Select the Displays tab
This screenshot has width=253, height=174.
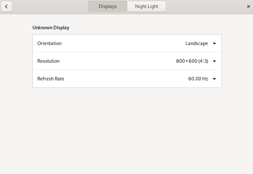(108, 6)
